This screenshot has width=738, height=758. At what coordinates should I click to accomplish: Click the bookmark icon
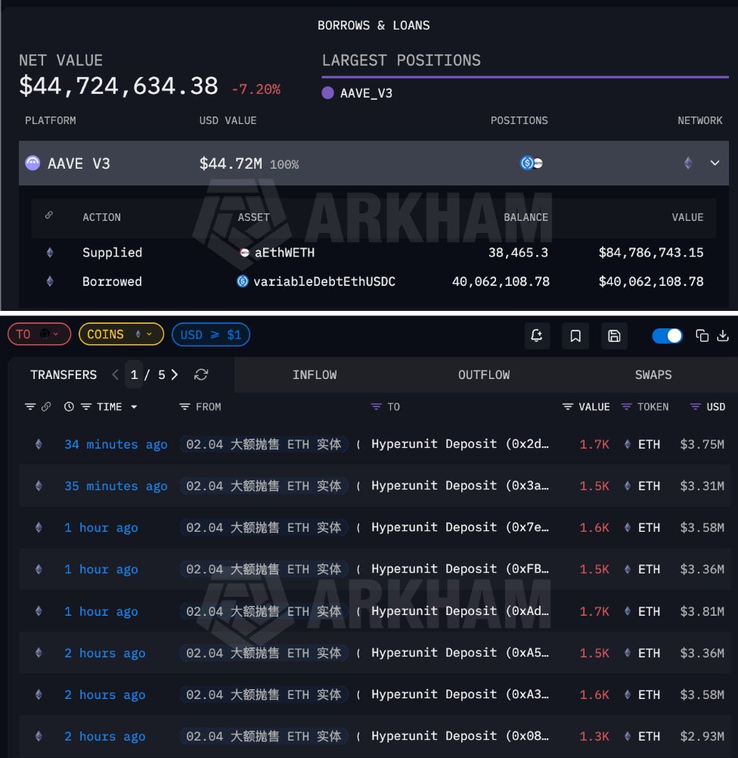575,335
